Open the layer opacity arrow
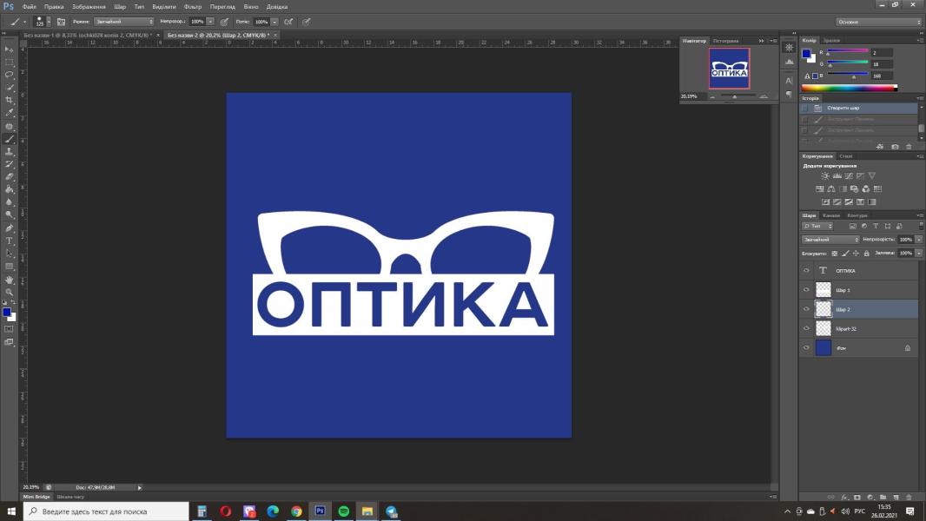This screenshot has width=926, height=521. tap(918, 240)
